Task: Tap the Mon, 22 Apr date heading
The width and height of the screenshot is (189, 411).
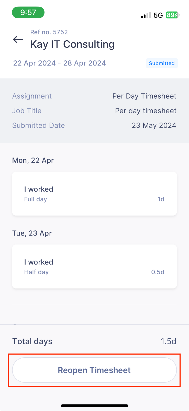Action: point(33,160)
